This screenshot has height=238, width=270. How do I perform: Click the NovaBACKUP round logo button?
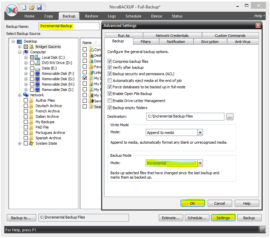tap(12, 10)
